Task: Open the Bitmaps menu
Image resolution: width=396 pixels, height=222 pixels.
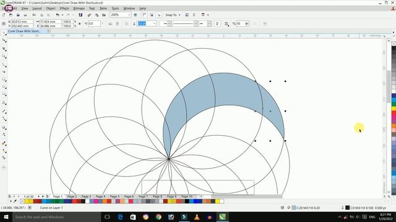Action: 79,8
